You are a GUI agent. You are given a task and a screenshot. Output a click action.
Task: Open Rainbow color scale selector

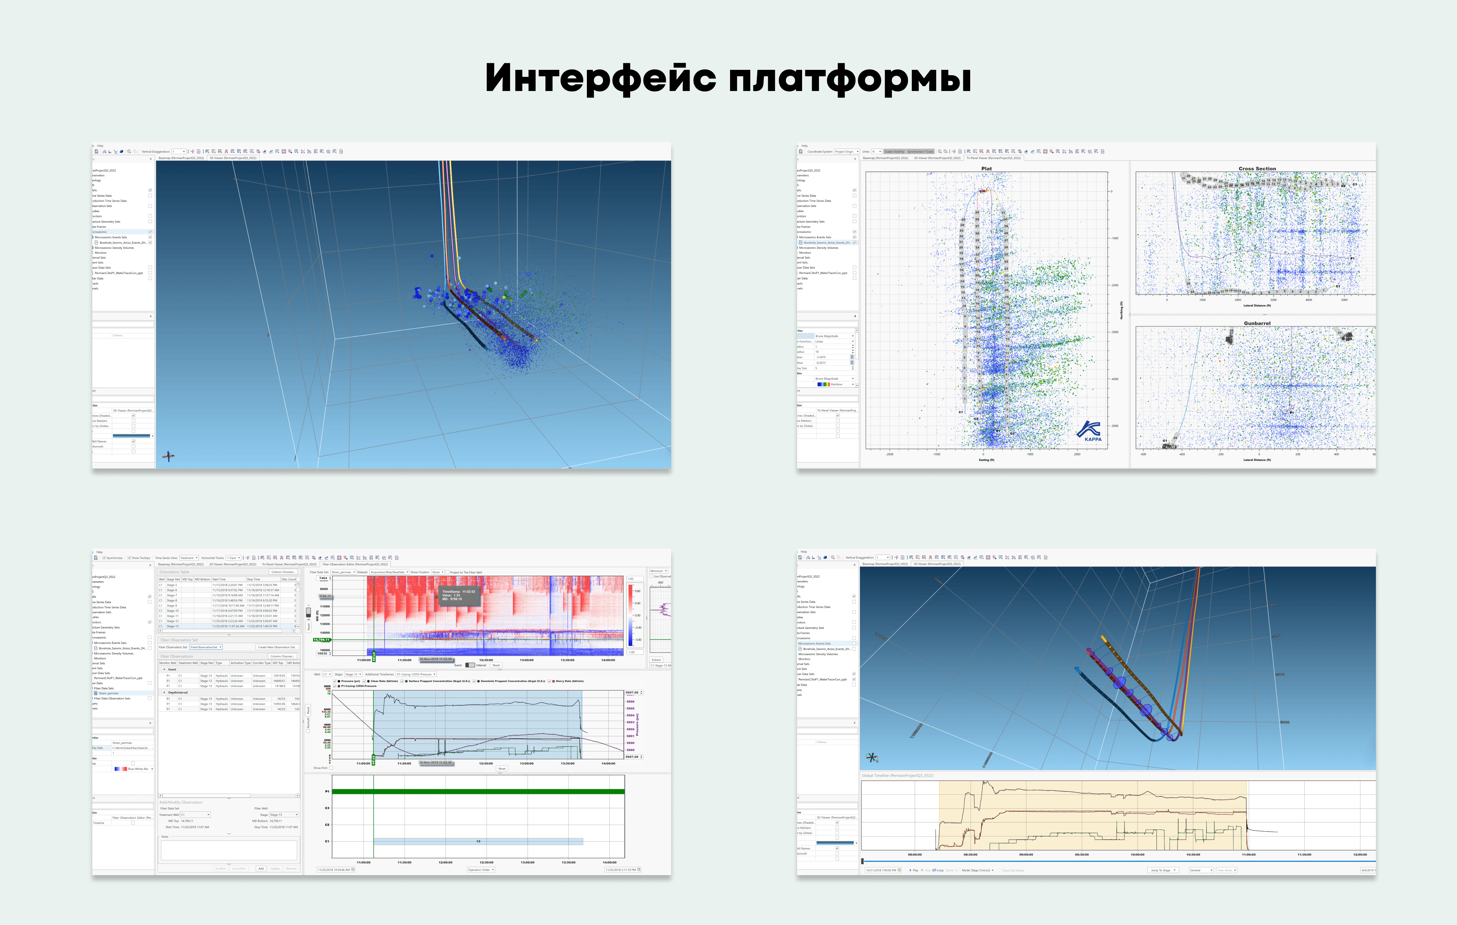[x=835, y=385]
